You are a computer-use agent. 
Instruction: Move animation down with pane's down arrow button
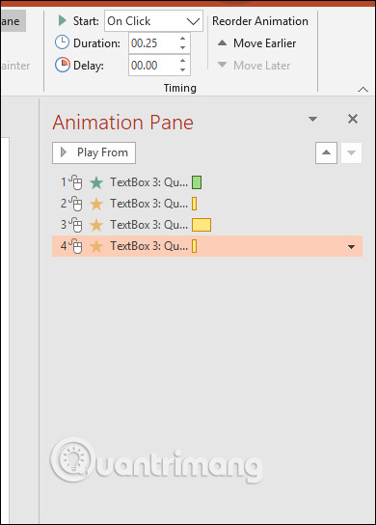coord(351,153)
